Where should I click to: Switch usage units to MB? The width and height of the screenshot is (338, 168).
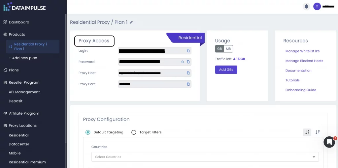pos(228,49)
